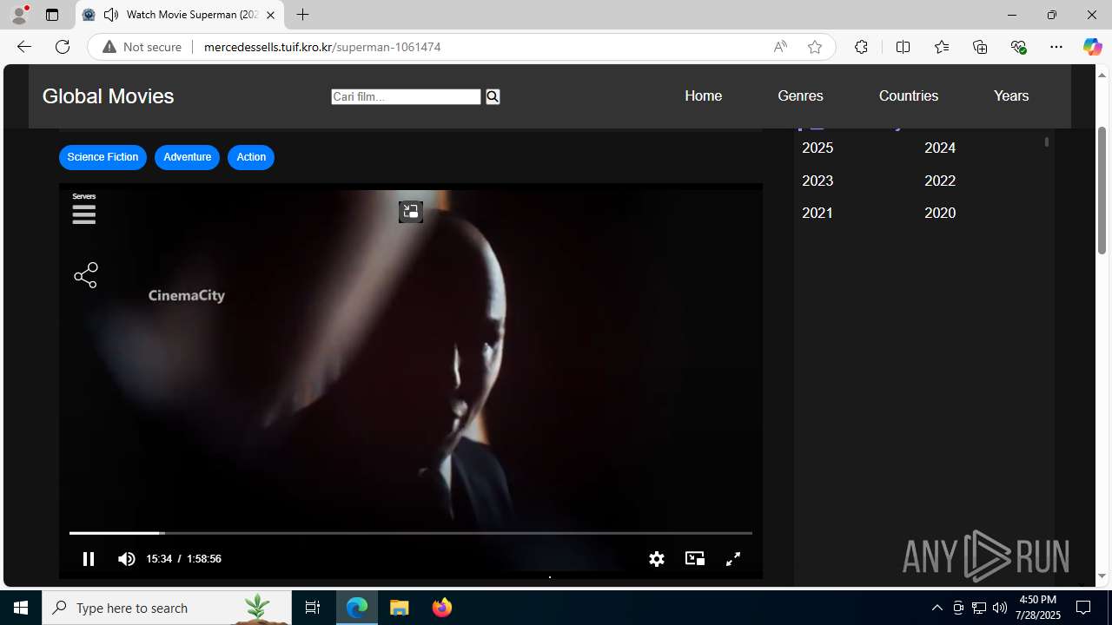Open Task View on the taskbar

313,608
